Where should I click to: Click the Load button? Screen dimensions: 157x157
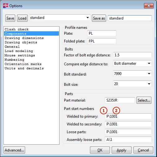click(x=22, y=18)
